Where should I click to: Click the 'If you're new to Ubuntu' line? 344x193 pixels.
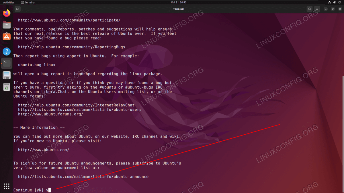coord(58,141)
